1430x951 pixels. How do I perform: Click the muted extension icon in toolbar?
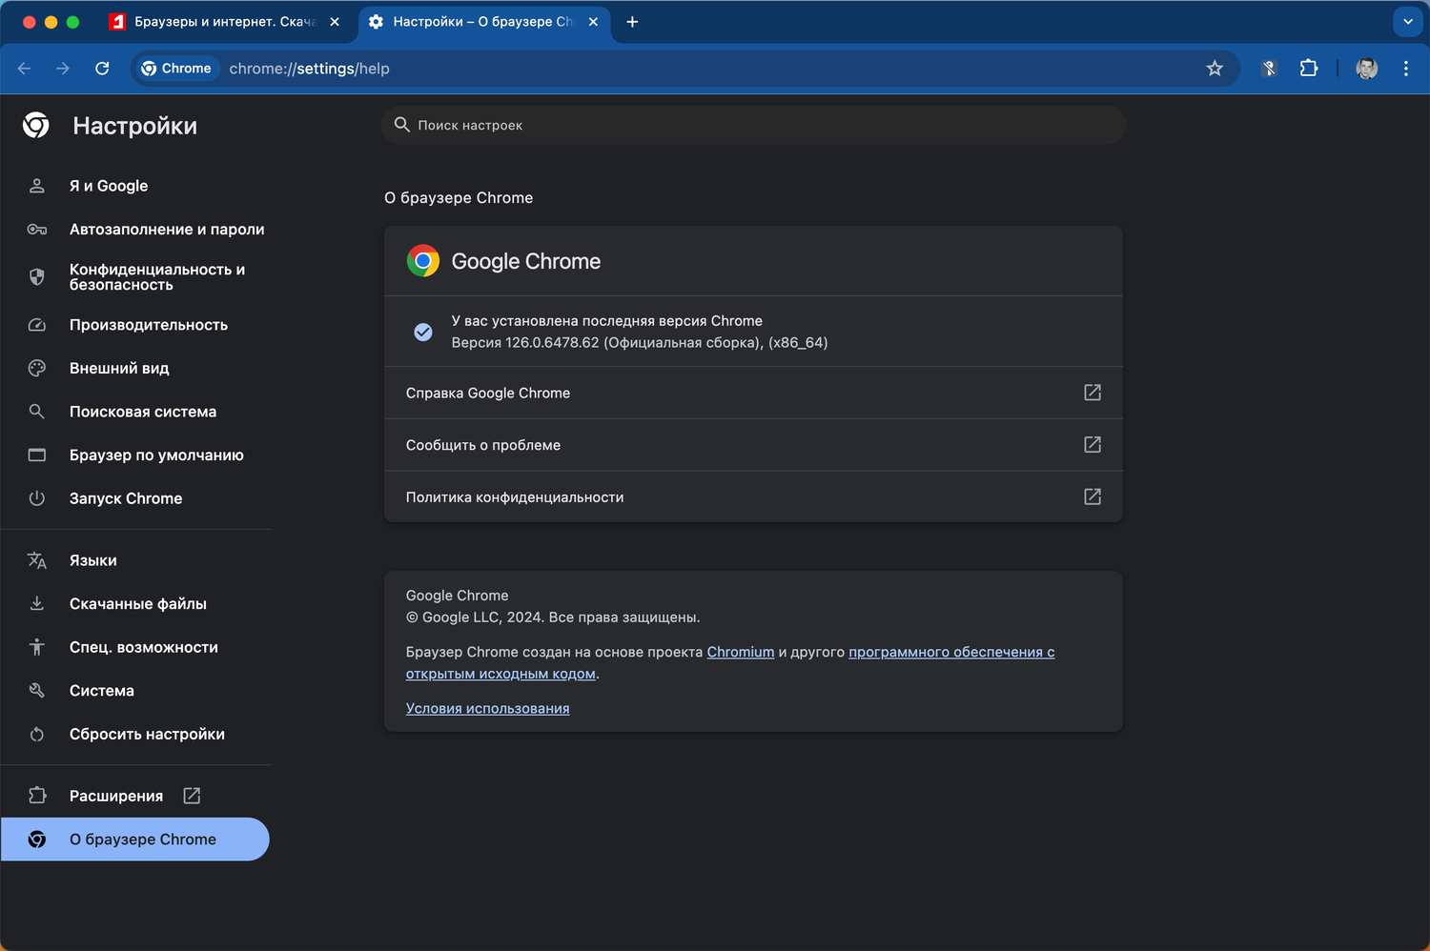pos(1269,69)
